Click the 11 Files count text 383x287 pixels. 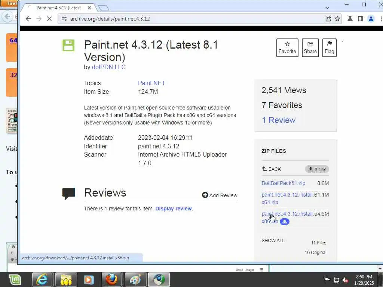pyautogui.click(x=319, y=243)
